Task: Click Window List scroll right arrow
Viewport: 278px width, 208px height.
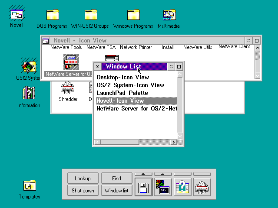Action: (x=174, y=142)
